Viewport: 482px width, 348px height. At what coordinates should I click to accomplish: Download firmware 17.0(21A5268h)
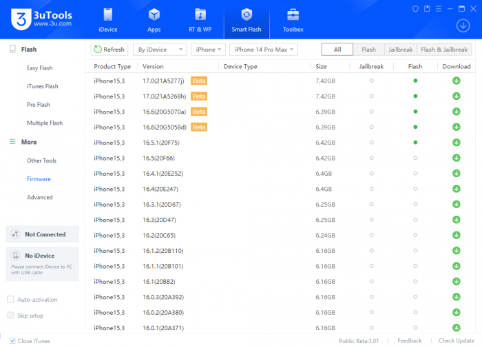click(x=456, y=96)
